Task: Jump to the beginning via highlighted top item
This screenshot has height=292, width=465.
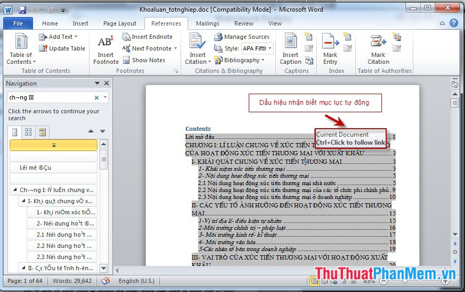Action: coord(54,145)
